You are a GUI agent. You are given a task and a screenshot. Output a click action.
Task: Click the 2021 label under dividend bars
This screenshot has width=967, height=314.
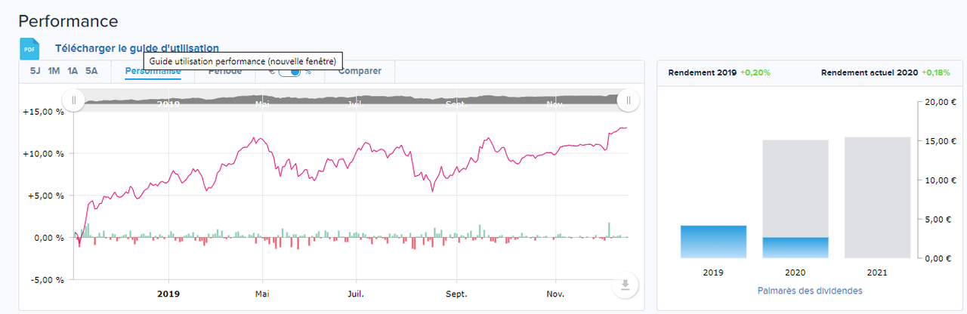point(877,272)
